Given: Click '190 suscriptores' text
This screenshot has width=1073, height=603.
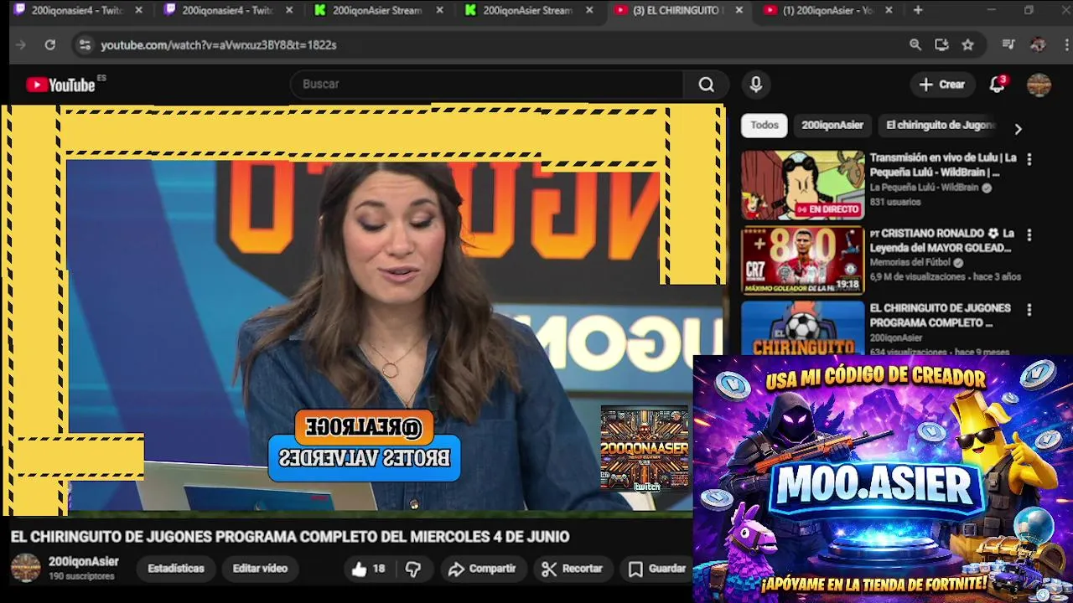Looking at the screenshot, I should tap(81, 576).
